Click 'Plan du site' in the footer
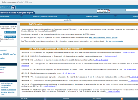Screen dimensions: 138x100 [24, 99]
